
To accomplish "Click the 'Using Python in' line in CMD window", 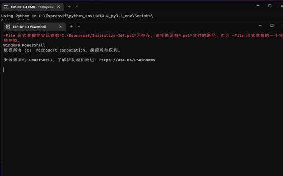I will click(77, 16).
